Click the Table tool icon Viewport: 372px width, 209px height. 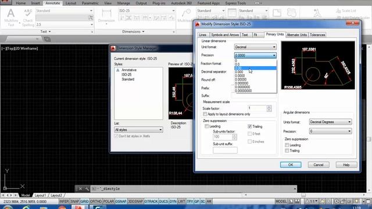coord(232,13)
